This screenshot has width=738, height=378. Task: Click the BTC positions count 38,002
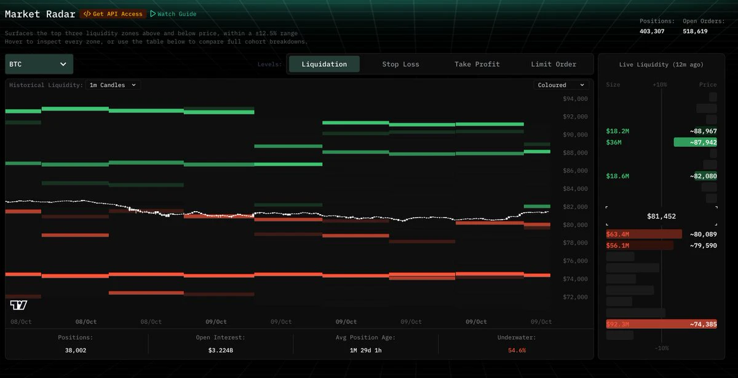pyautogui.click(x=76, y=350)
